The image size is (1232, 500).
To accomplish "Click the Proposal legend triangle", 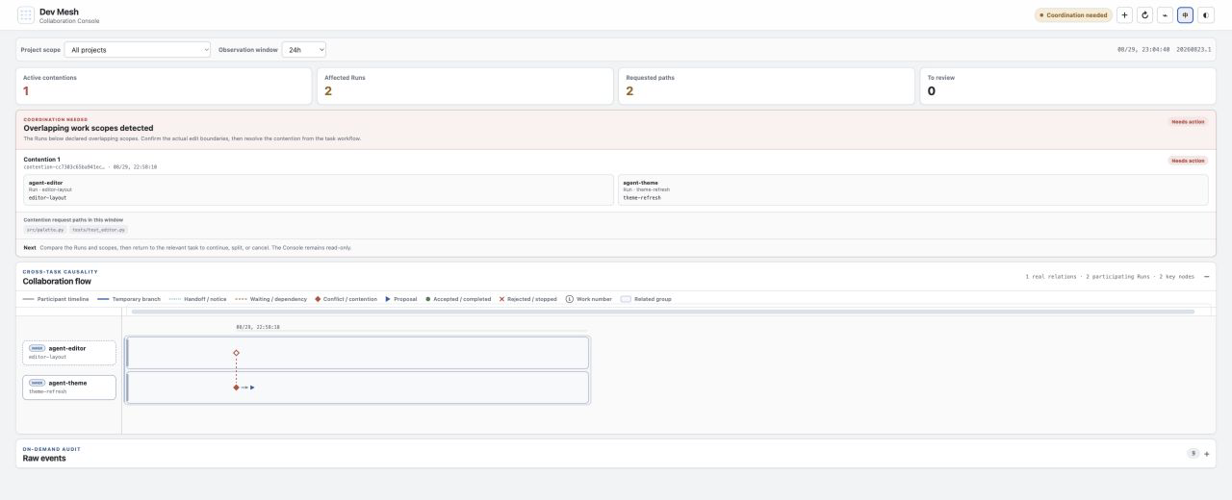I will pyautogui.click(x=388, y=299).
